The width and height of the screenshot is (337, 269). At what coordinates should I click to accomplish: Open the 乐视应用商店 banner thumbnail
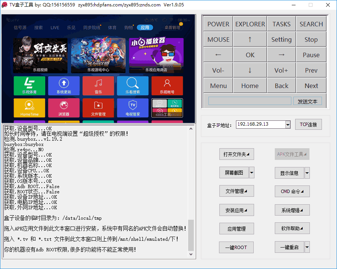[x=156, y=56]
